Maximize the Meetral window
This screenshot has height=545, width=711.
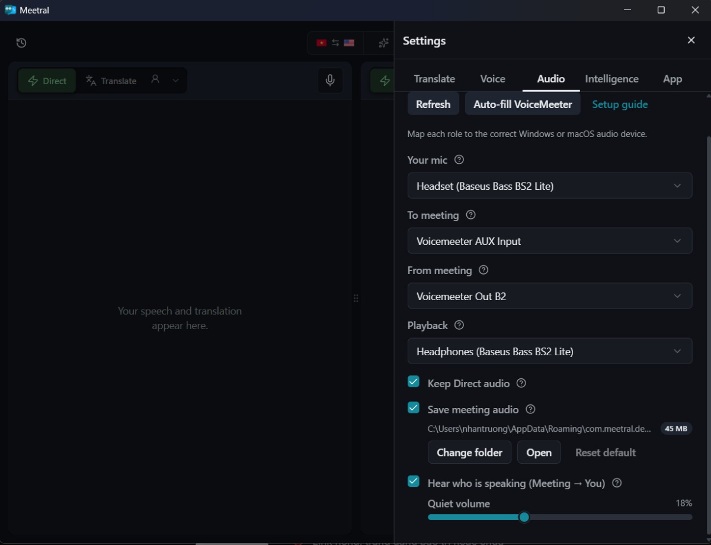(661, 10)
